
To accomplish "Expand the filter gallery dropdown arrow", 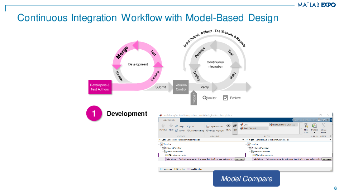I will 301,128.
